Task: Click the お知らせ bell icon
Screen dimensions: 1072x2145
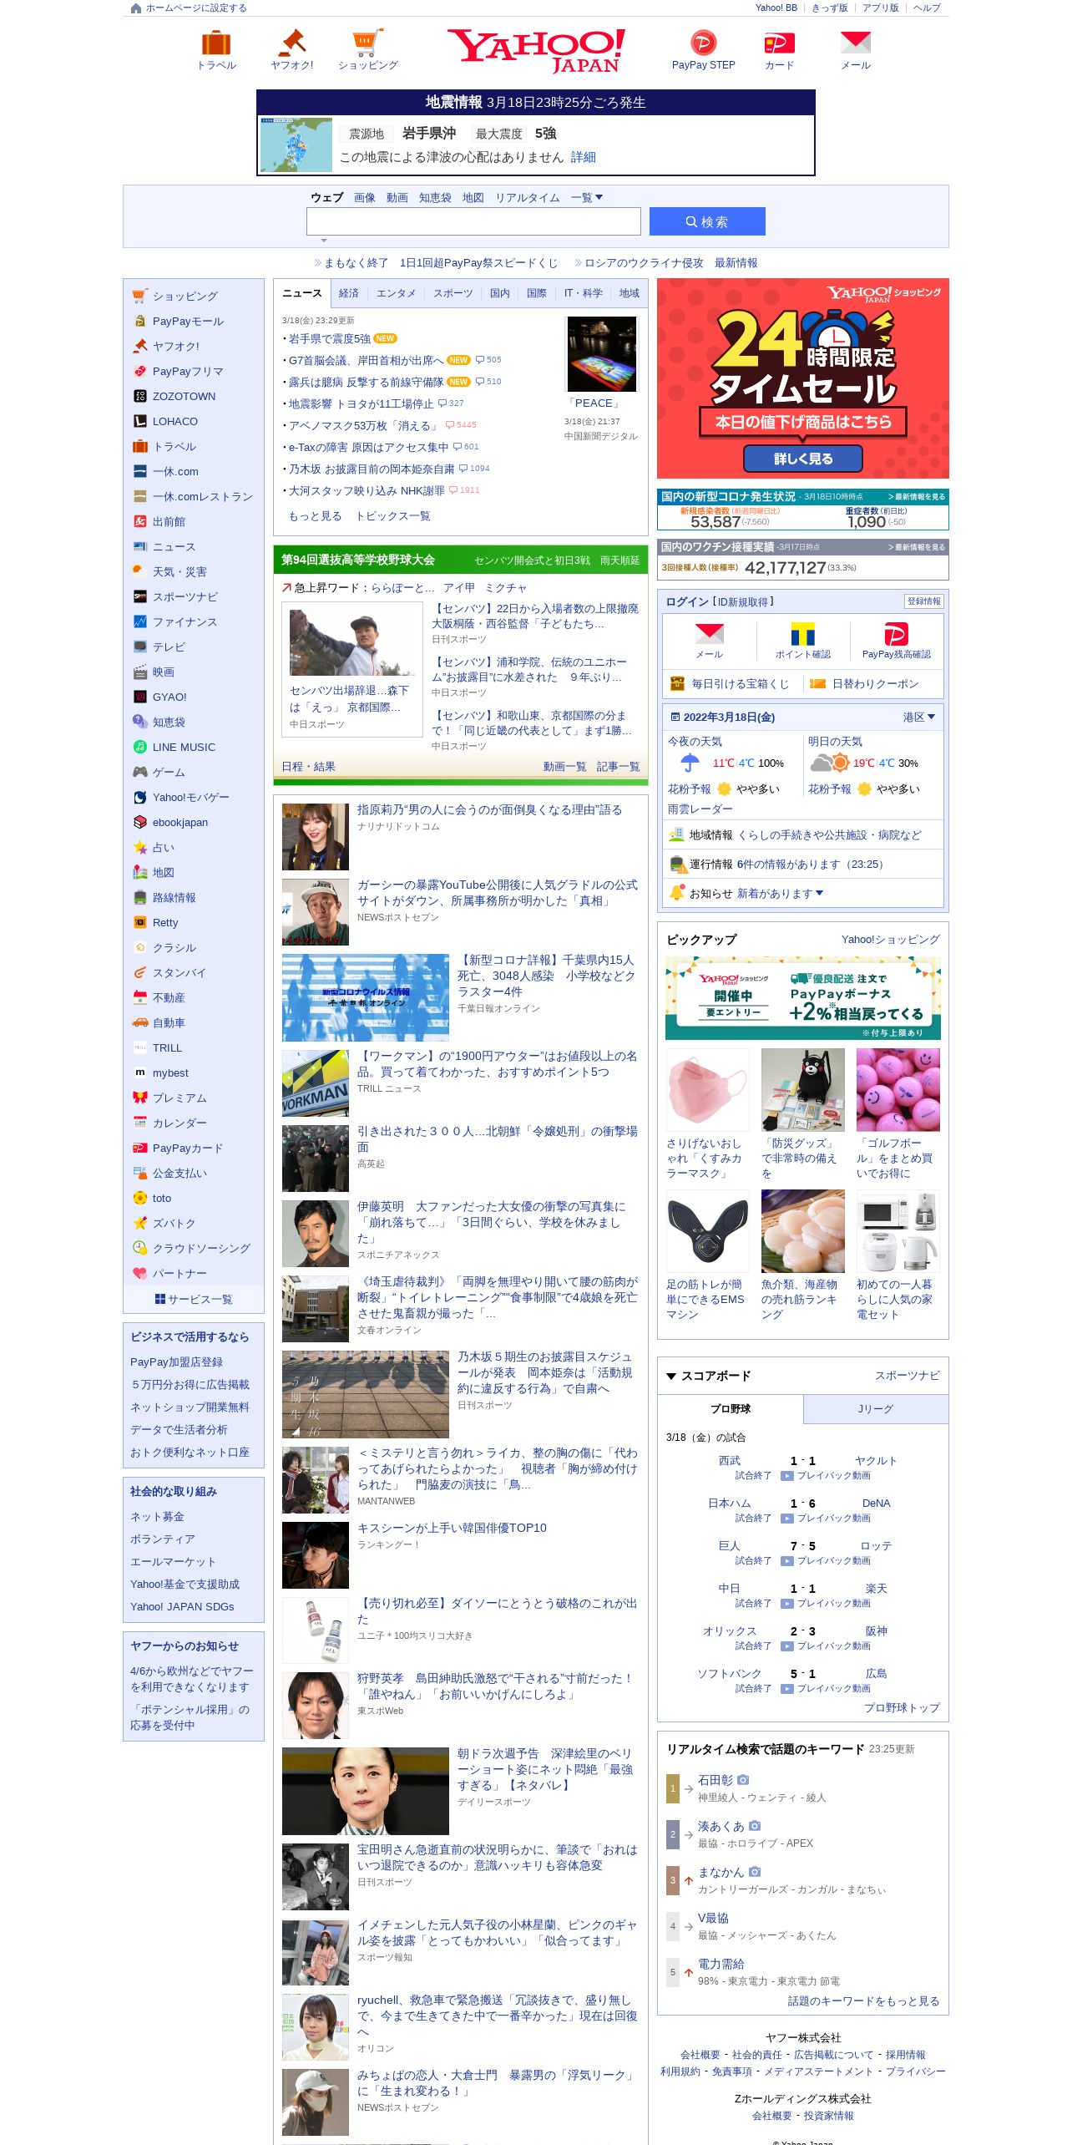Action: pyautogui.click(x=677, y=893)
